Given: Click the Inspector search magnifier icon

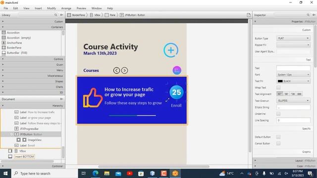Looking at the screenshot, I should [308, 15].
